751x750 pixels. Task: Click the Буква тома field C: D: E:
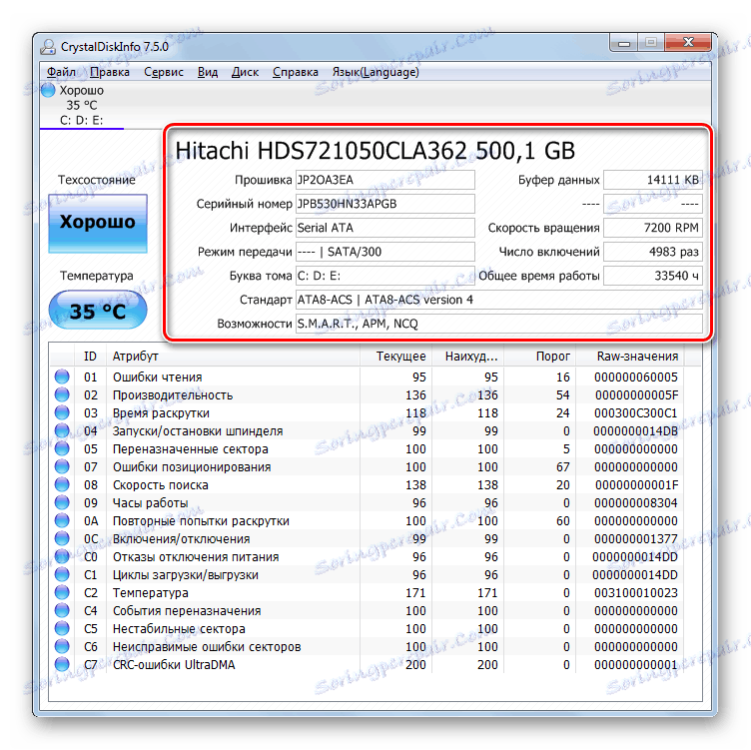pos(385,276)
